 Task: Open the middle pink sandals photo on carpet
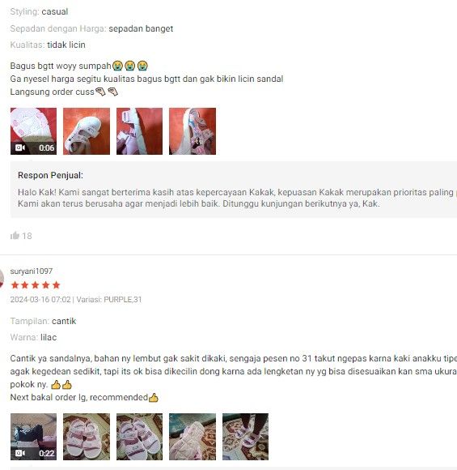[x=139, y=437]
